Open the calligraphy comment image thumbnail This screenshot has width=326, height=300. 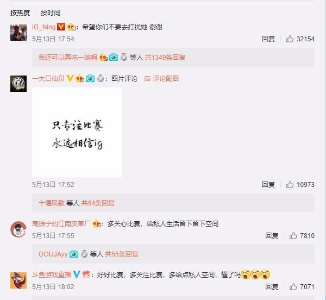pyautogui.click(x=77, y=133)
